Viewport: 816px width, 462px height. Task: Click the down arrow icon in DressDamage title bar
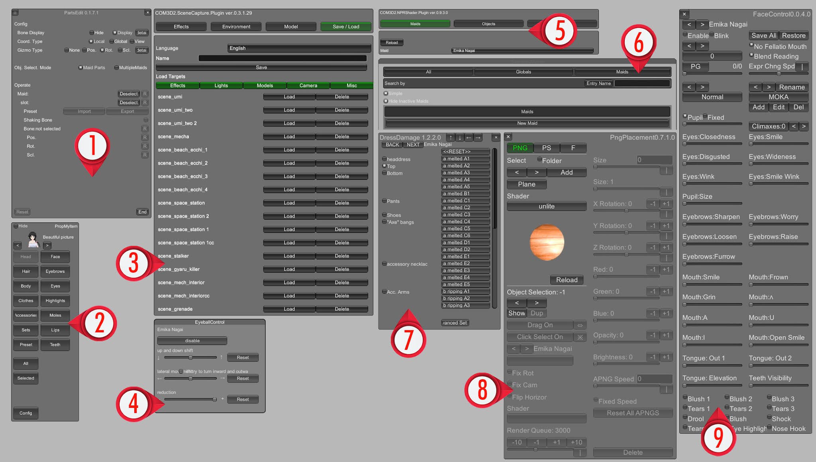(459, 137)
